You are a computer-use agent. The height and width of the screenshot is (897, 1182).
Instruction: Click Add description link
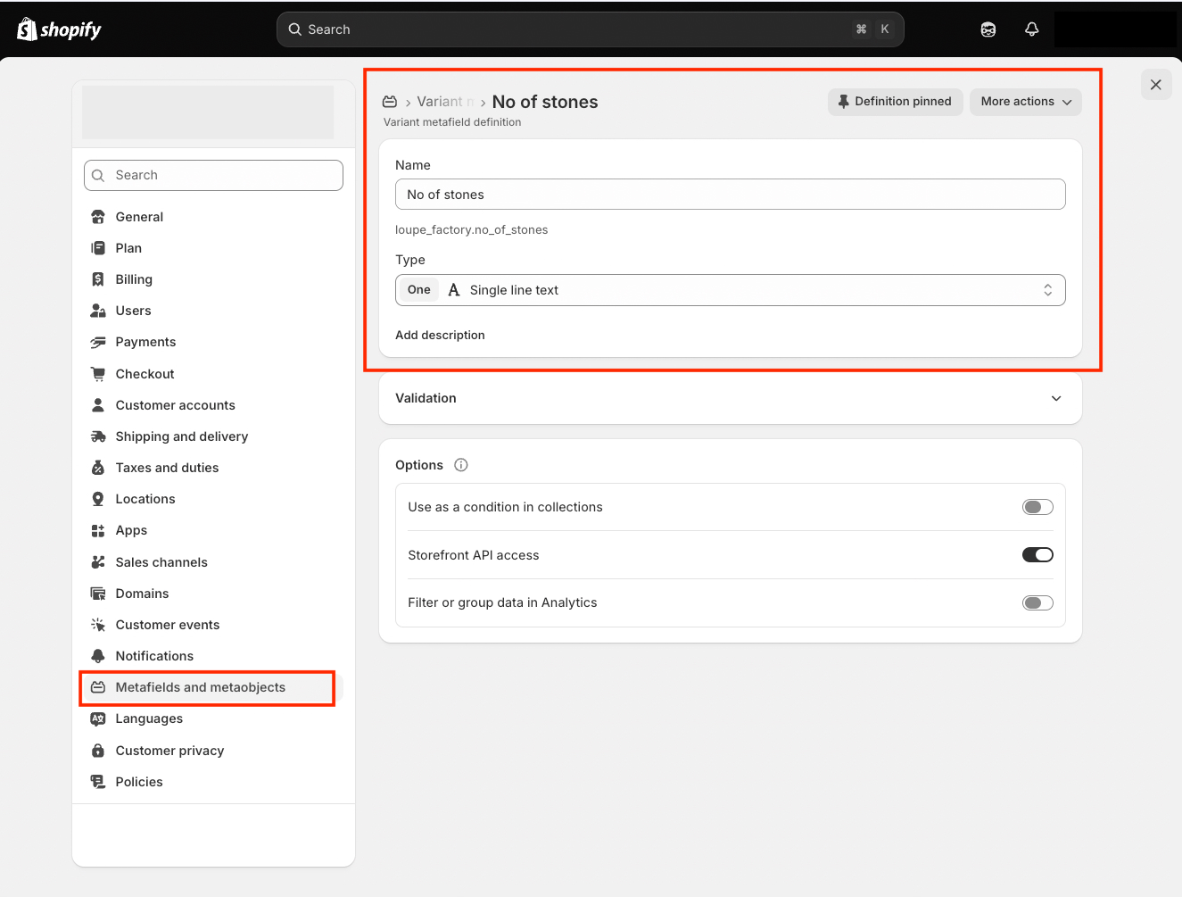(x=440, y=335)
